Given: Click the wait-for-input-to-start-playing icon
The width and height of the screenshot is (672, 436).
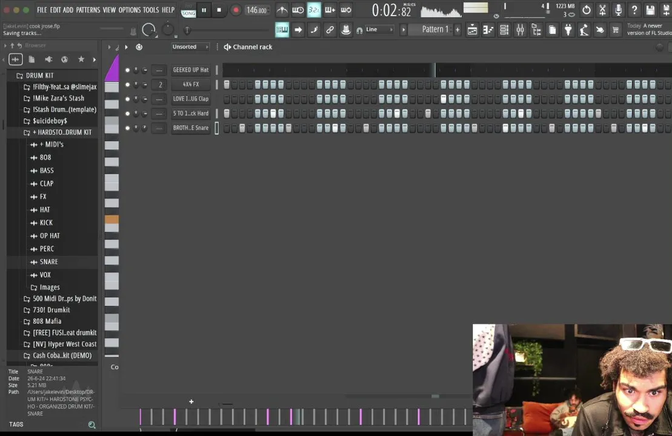Looking at the screenshot, I should coord(298,10).
